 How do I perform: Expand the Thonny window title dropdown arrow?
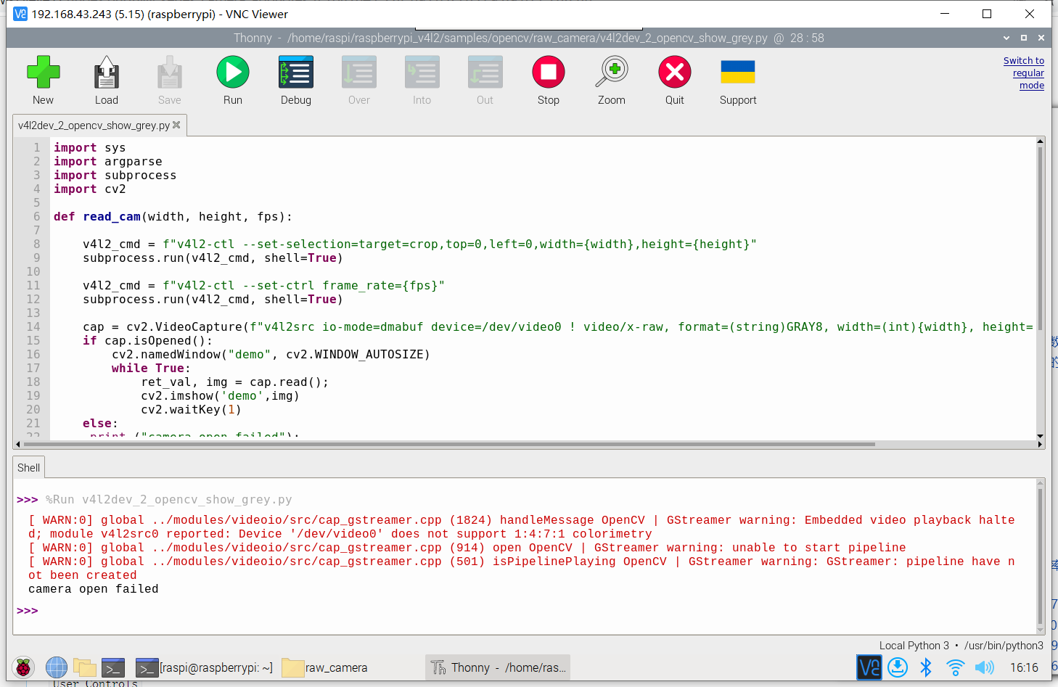point(1006,38)
